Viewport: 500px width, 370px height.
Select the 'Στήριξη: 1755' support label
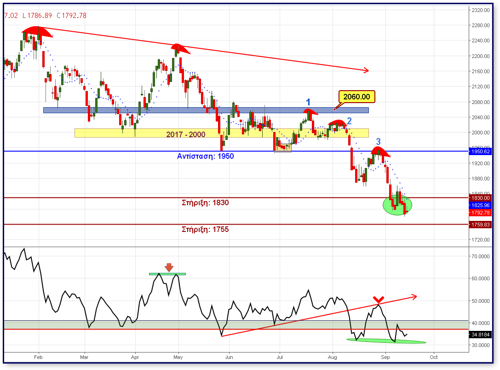coord(205,229)
